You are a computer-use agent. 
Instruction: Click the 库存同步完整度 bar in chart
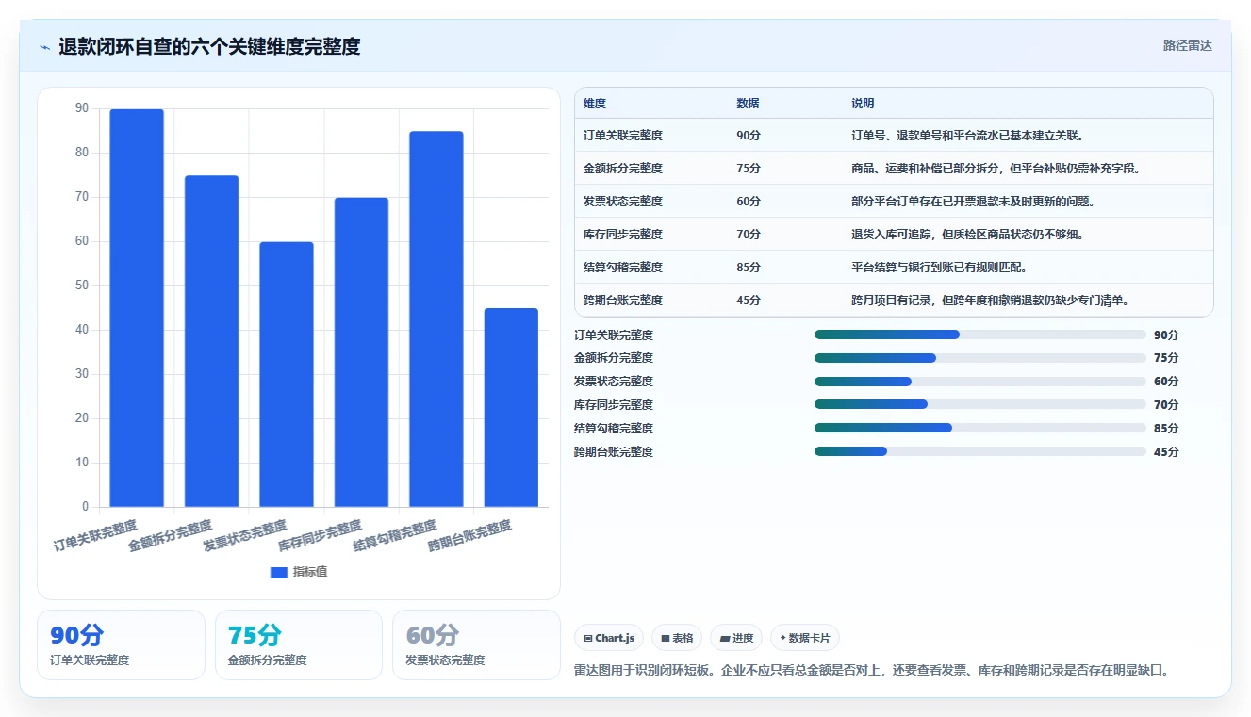click(x=361, y=352)
